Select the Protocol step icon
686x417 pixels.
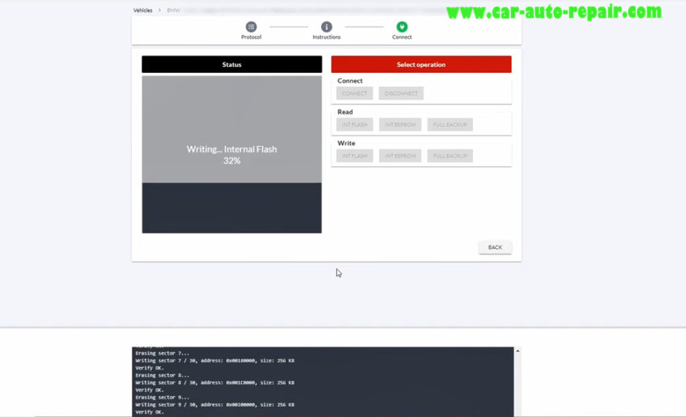click(x=251, y=28)
